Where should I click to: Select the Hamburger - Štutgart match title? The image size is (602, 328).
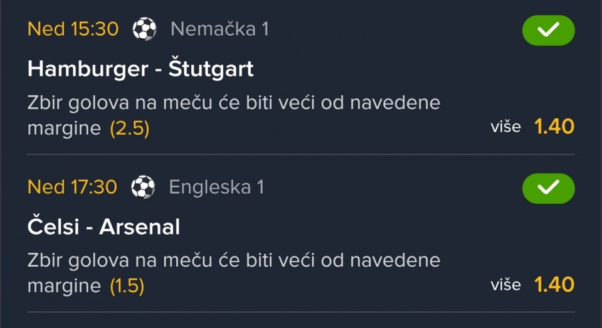140,68
